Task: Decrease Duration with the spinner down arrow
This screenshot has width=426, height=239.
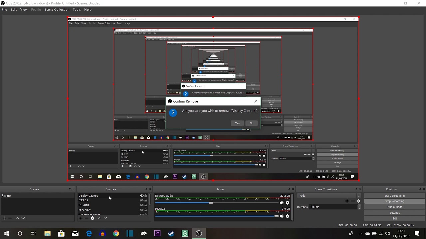Action: coord(359,208)
